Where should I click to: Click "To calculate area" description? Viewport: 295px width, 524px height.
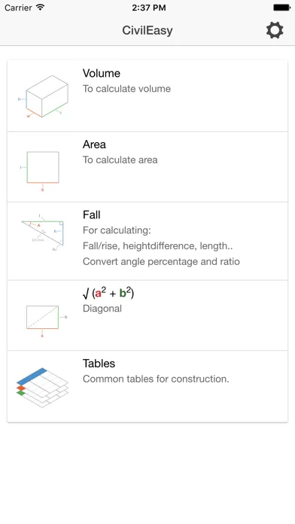pyautogui.click(x=120, y=160)
